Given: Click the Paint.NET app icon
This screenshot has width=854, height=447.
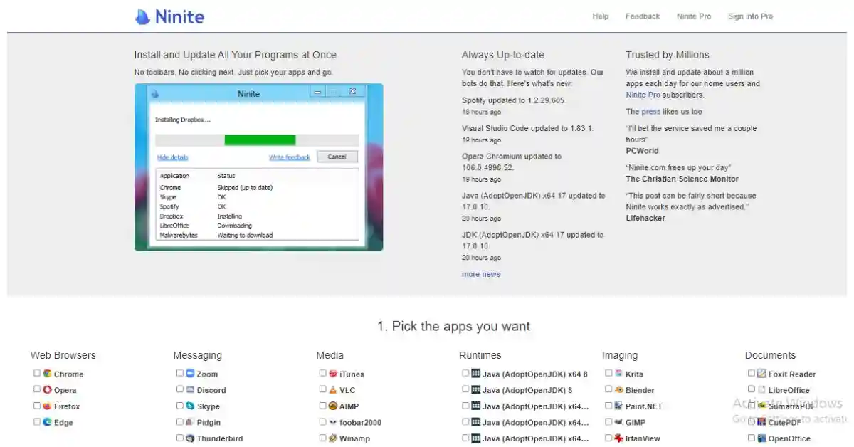Looking at the screenshot, I should 619,406.
